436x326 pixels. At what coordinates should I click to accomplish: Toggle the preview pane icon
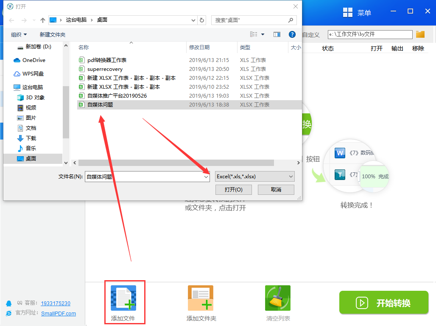[x=277, y=34]
